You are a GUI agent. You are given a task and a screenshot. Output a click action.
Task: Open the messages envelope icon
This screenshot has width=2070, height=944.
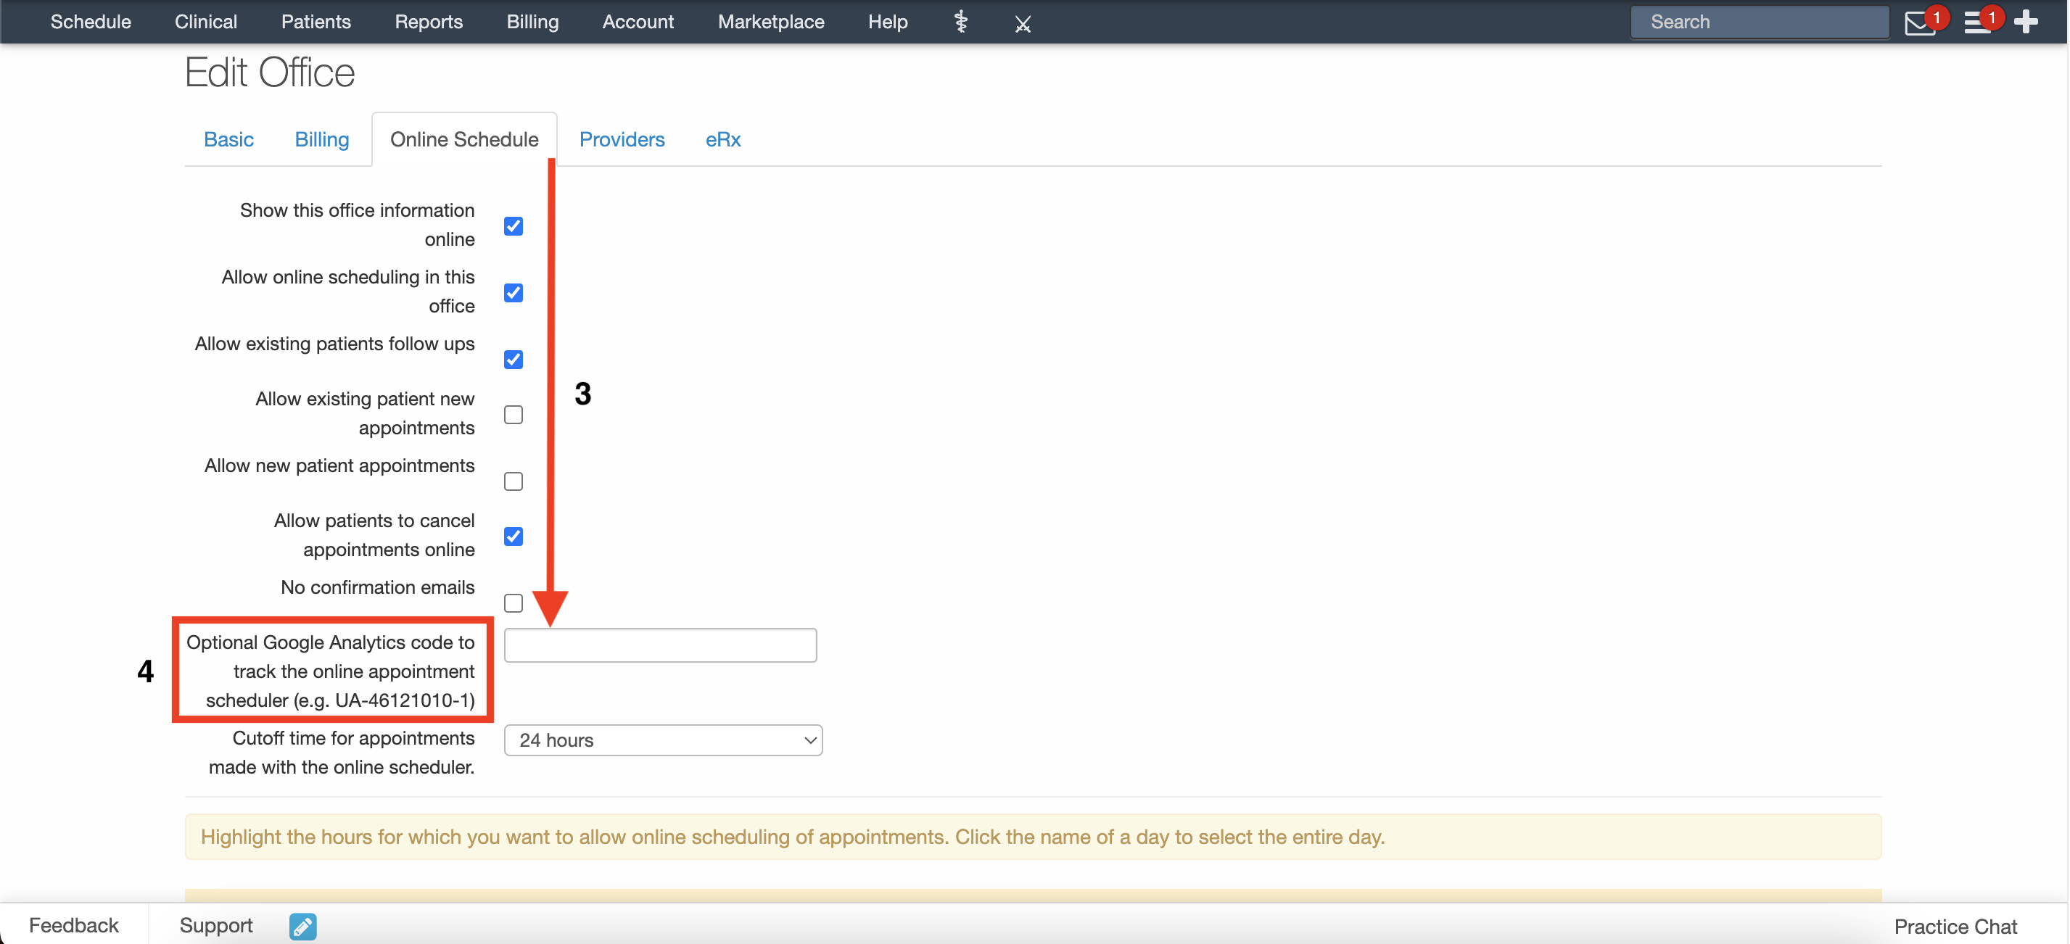point(1920,22)
